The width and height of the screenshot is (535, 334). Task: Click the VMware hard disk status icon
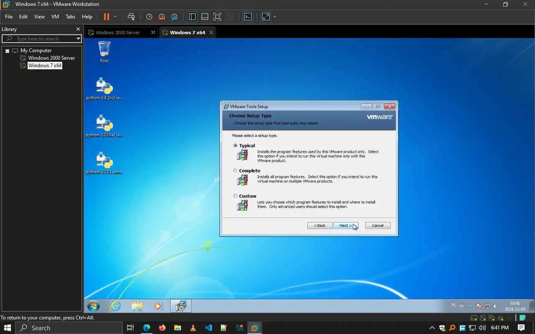pyautogui.click(x=474, y=318)
